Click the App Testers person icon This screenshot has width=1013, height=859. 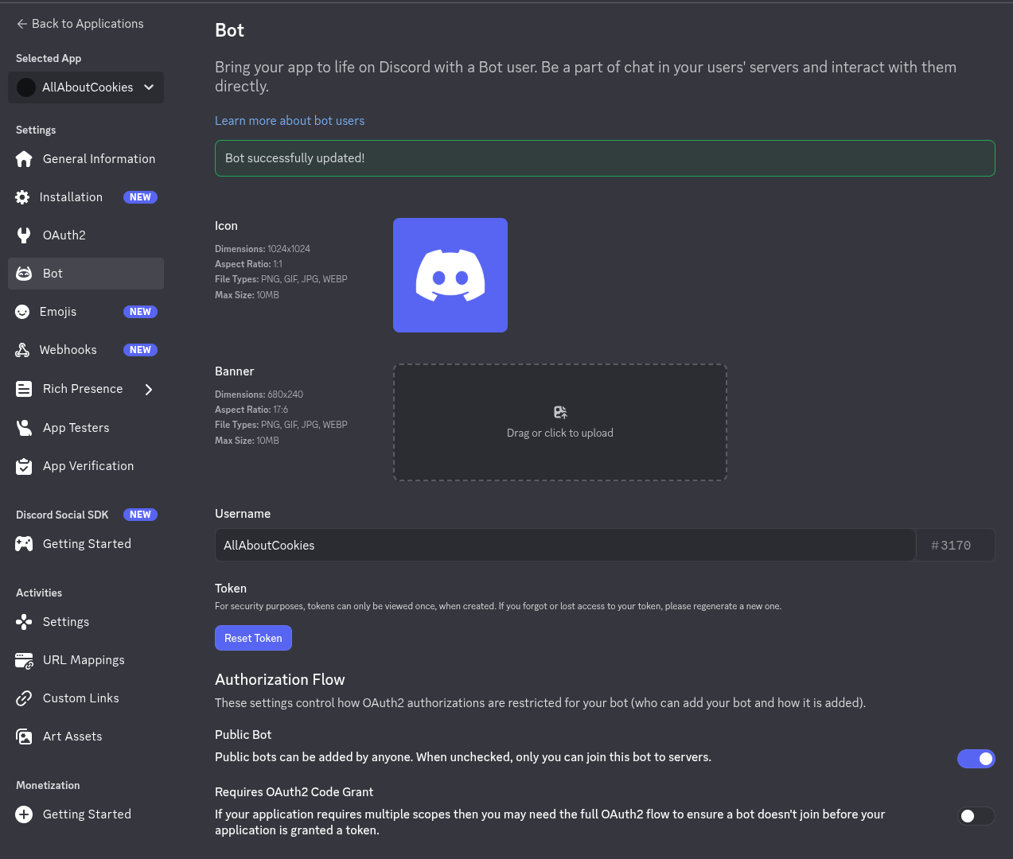click(24, 428)
